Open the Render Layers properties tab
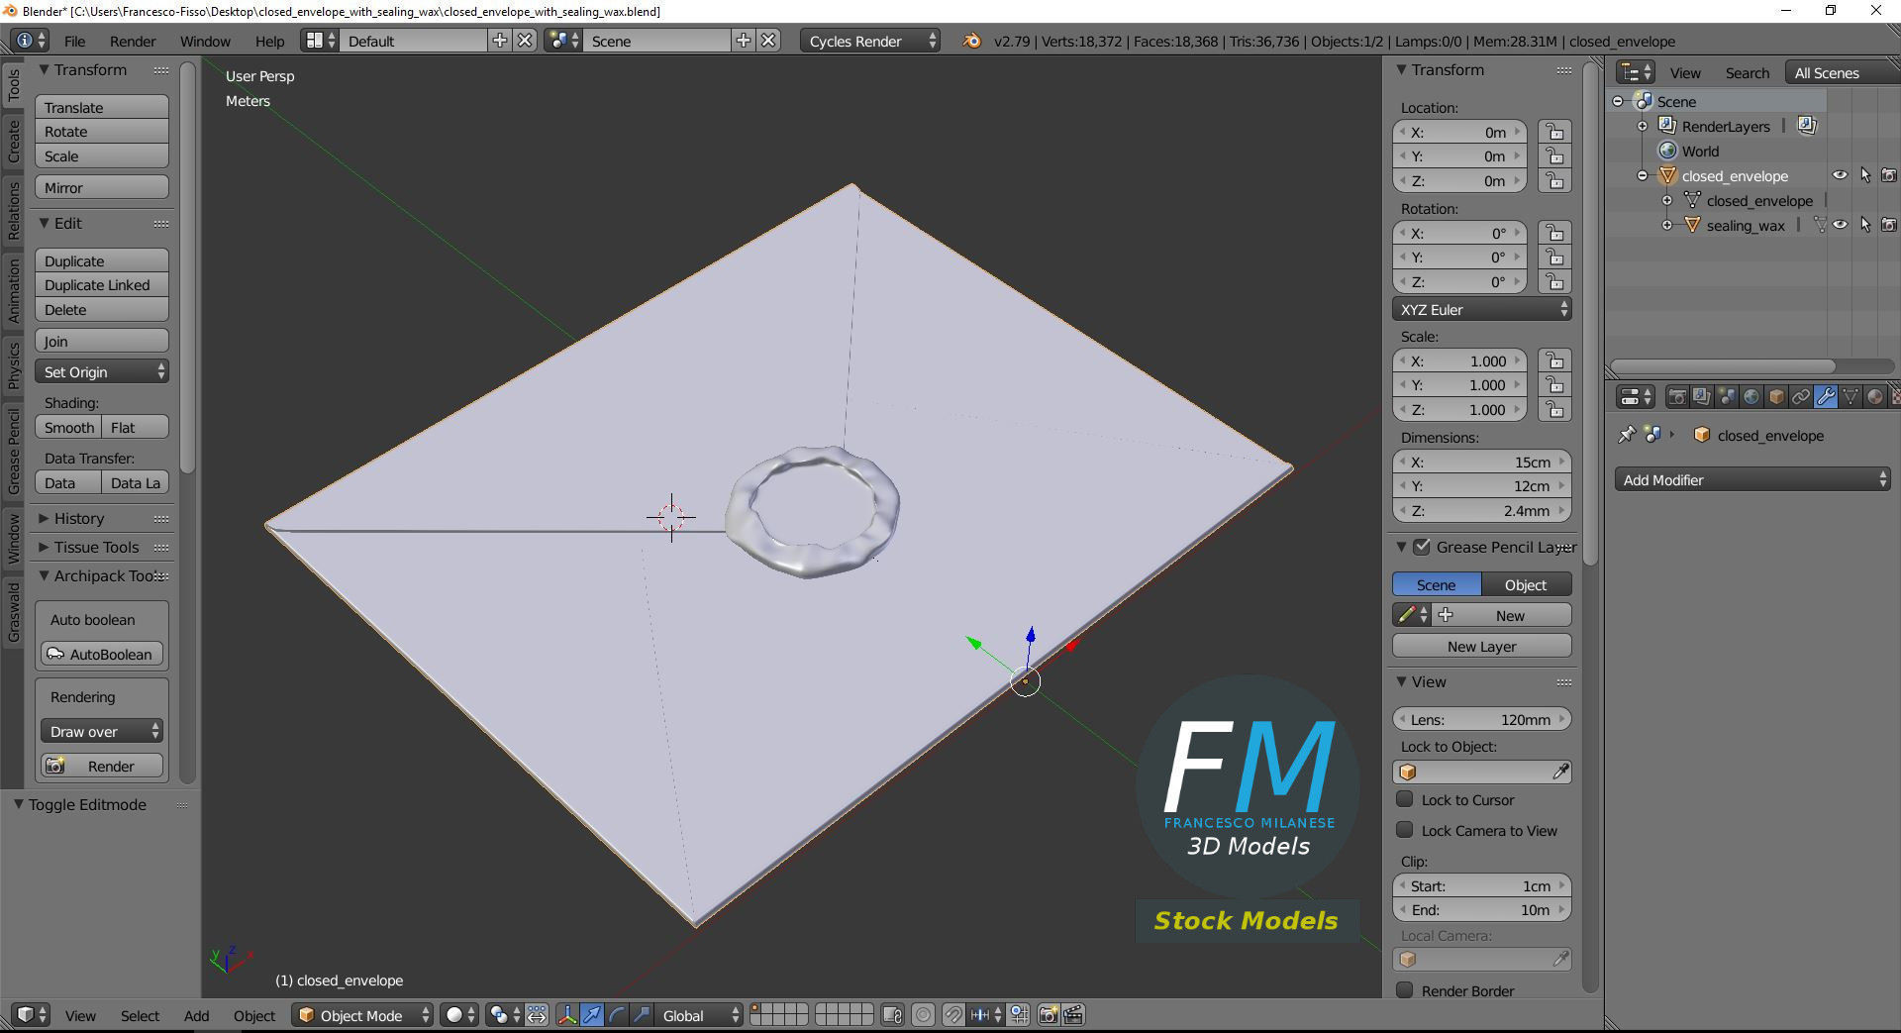The image size is (1901, 1033). [x=1702, y=397]
